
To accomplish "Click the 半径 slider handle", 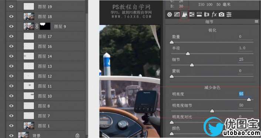I will 188,53.
